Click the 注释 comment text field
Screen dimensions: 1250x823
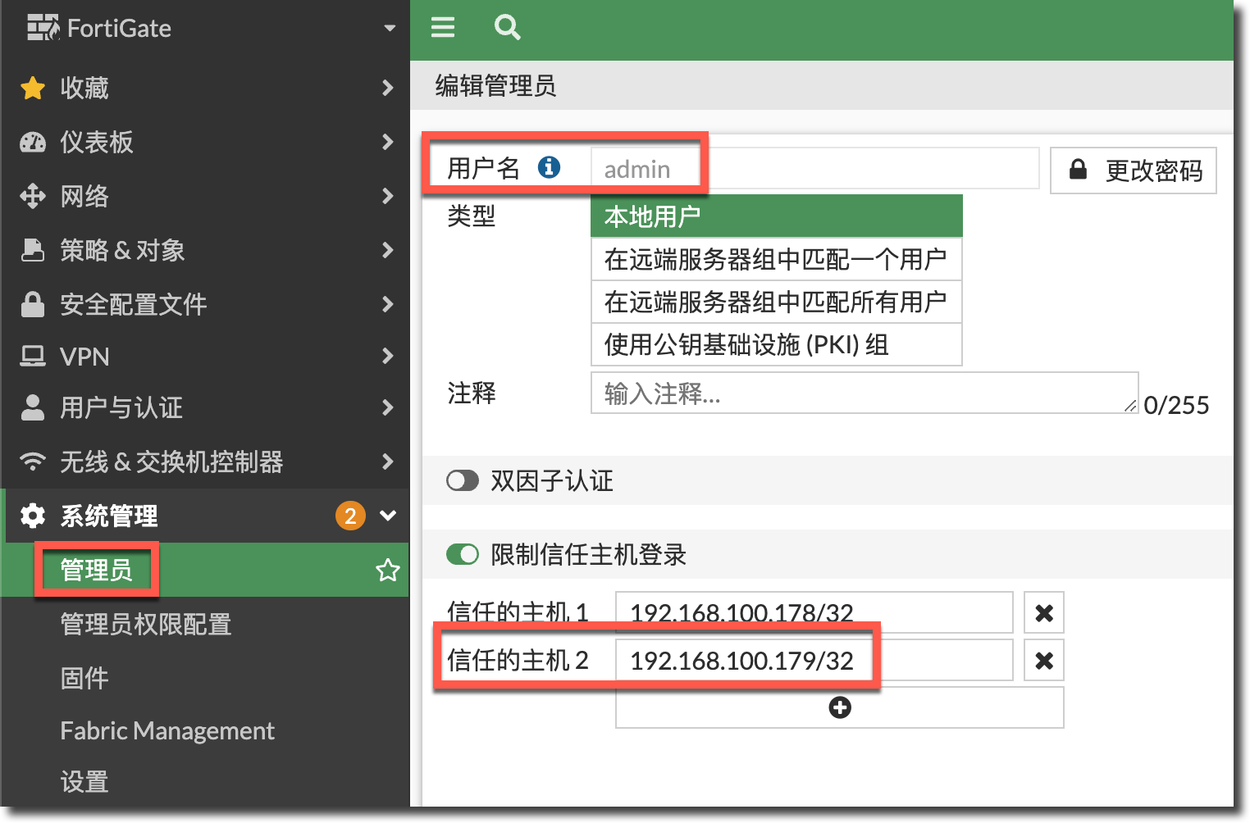pos(861,394)
